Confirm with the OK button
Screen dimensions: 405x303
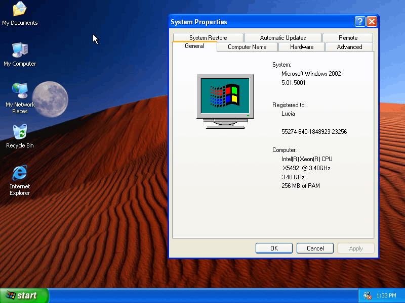pos(274,248)
